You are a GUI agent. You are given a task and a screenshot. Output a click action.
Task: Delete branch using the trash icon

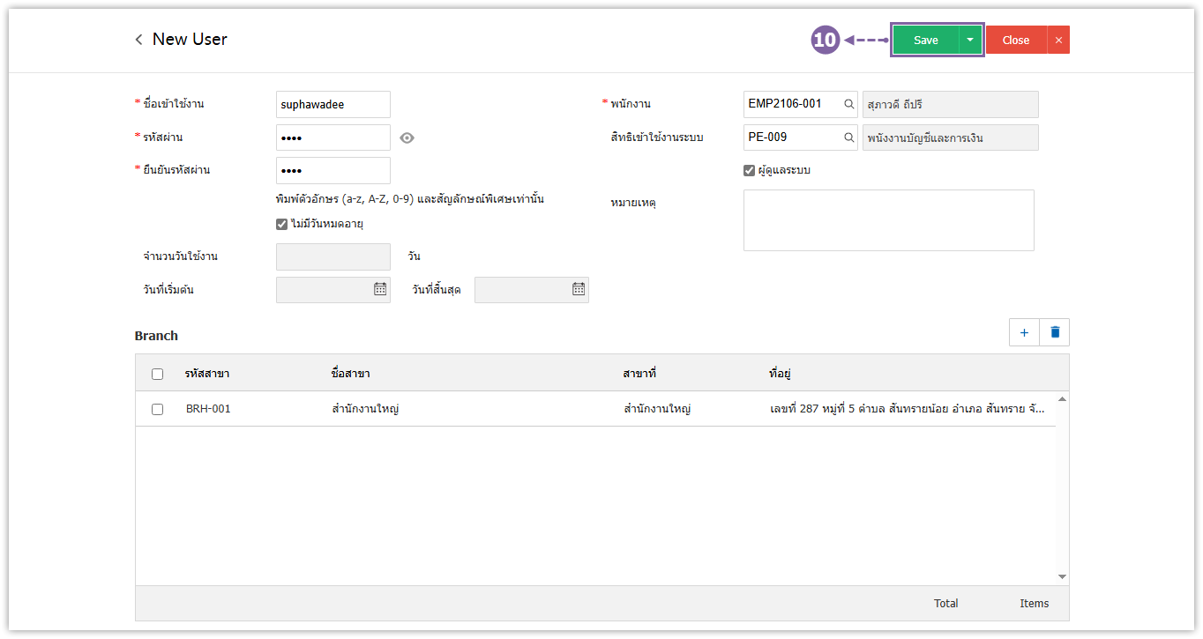(x=1054, y=332)
